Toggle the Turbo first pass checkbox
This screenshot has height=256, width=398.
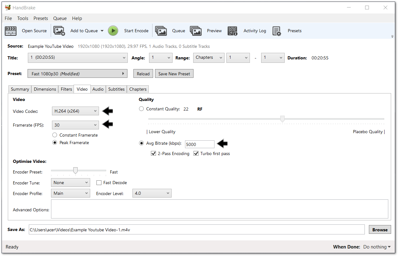[x=196, y=153]
